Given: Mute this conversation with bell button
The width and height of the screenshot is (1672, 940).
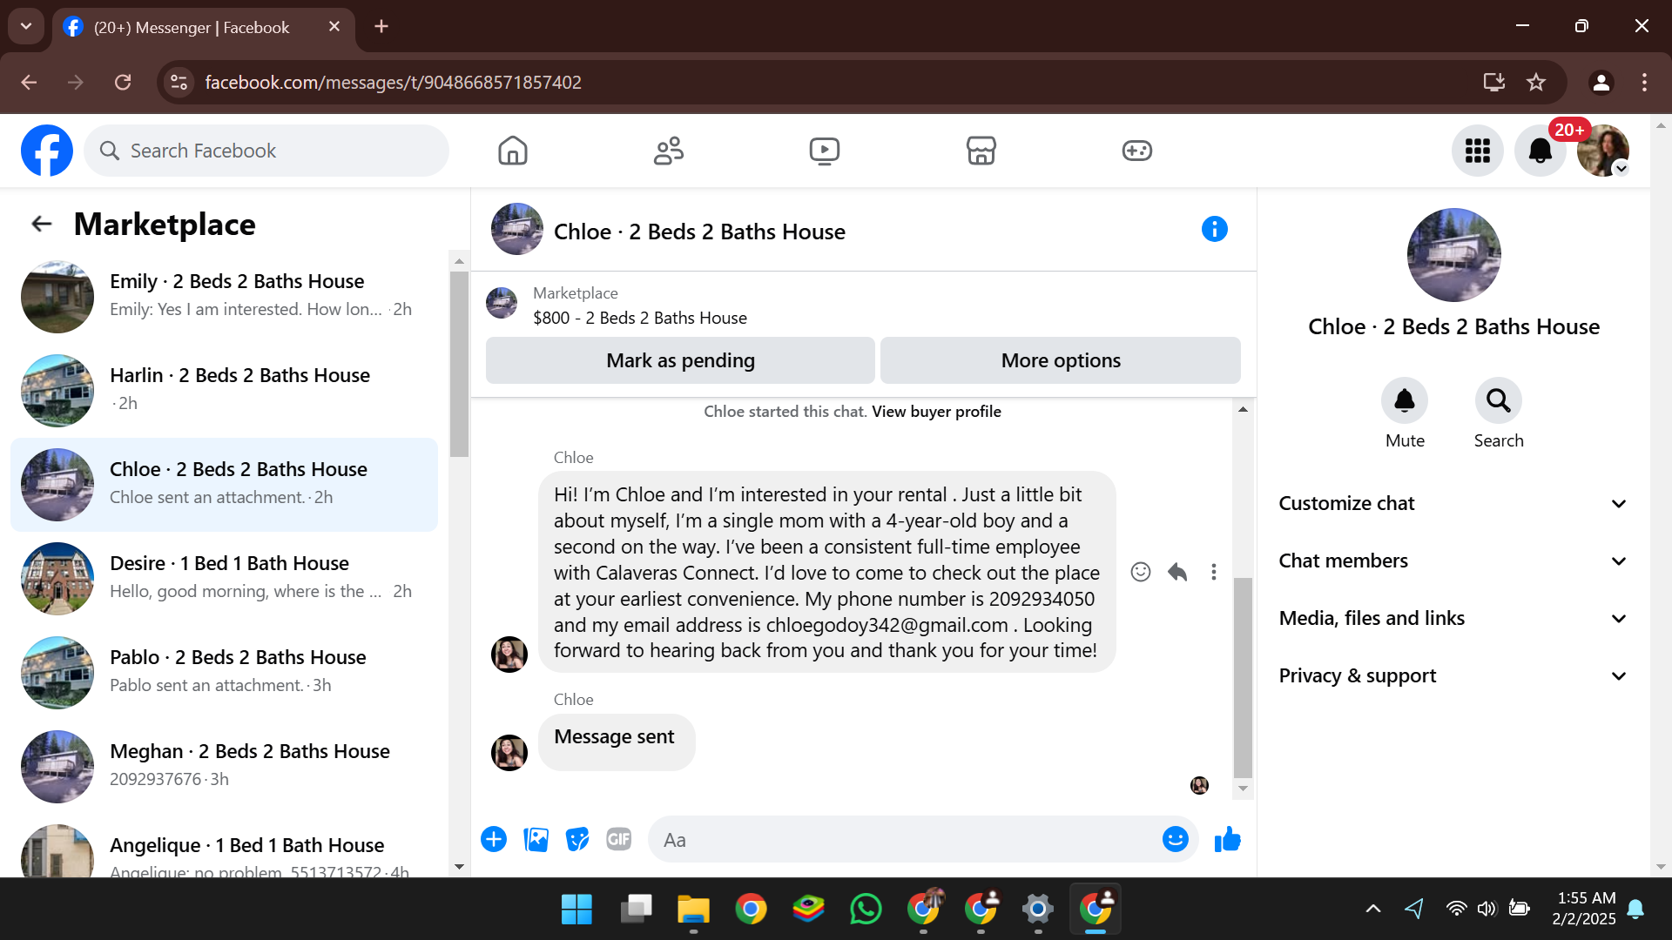Looking at the screenshot, I should tap(1404, 400).
